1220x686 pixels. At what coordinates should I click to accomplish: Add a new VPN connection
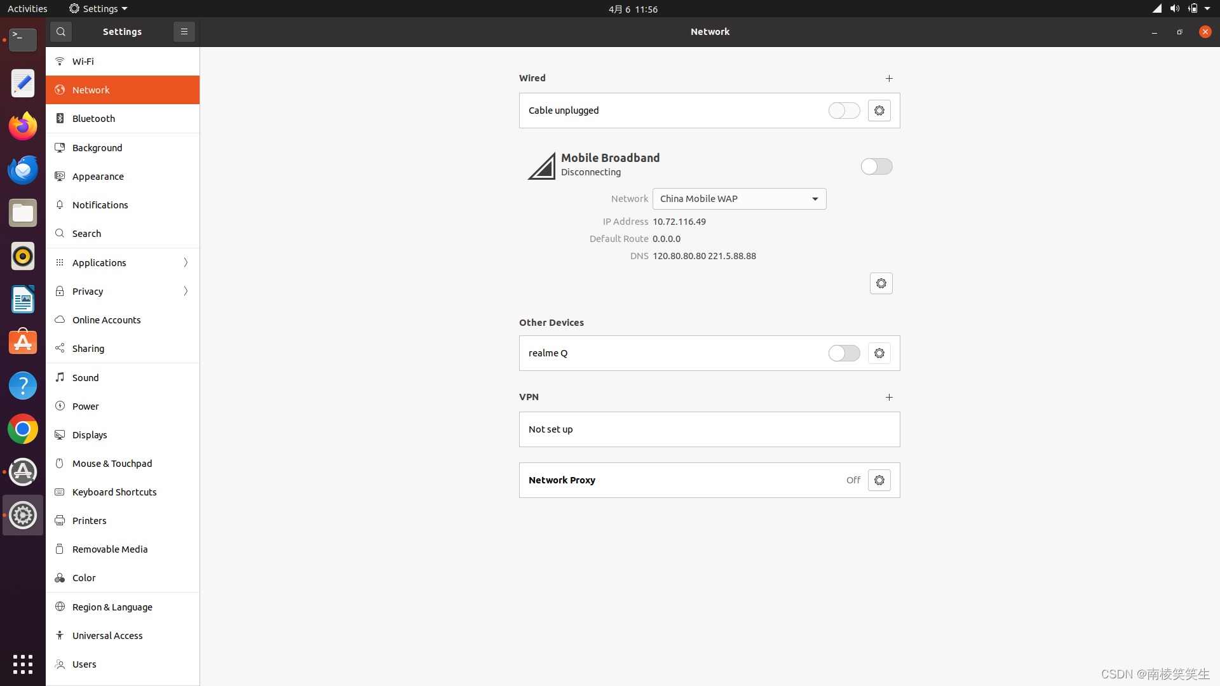click(x=889, y=397)
